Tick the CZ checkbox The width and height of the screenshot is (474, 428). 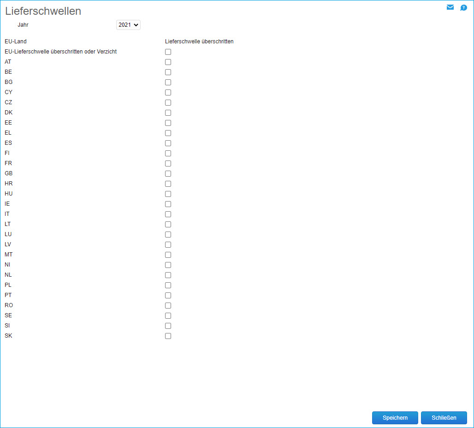tap(168, 102)
